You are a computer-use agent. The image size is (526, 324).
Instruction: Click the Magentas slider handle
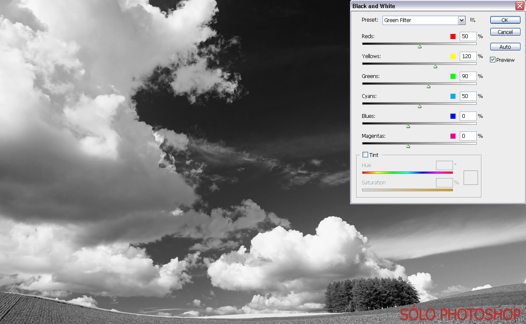[x=408, y=146]
